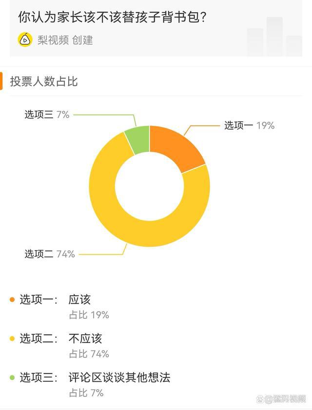
Task: Select the 应该 option text
Action: point(79,300)
